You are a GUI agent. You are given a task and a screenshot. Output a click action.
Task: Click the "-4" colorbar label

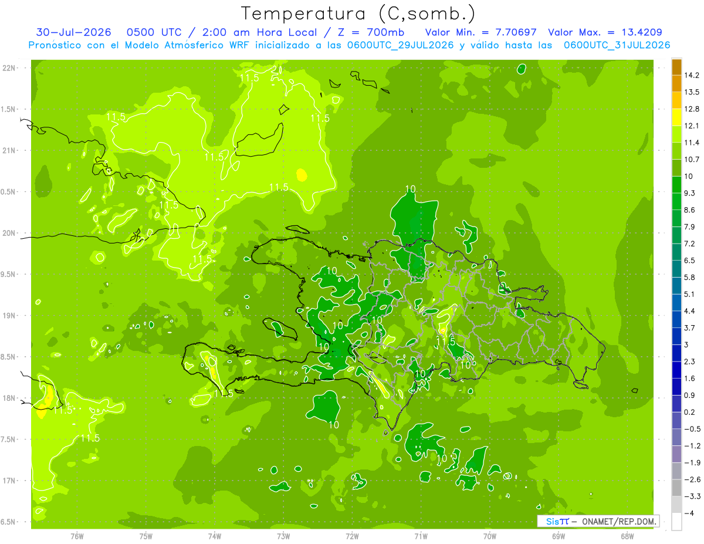click(689, 513)
